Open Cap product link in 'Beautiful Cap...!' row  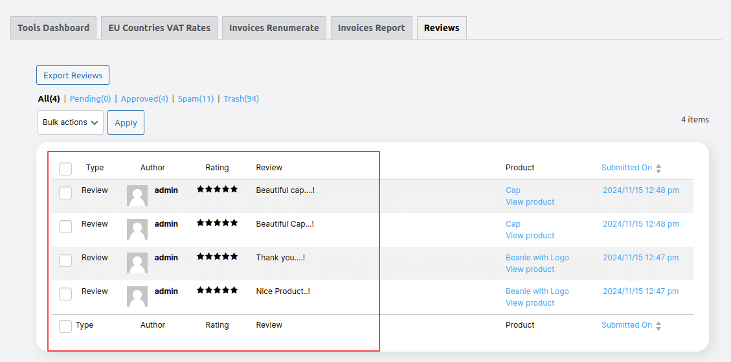(x=513, y=223)
